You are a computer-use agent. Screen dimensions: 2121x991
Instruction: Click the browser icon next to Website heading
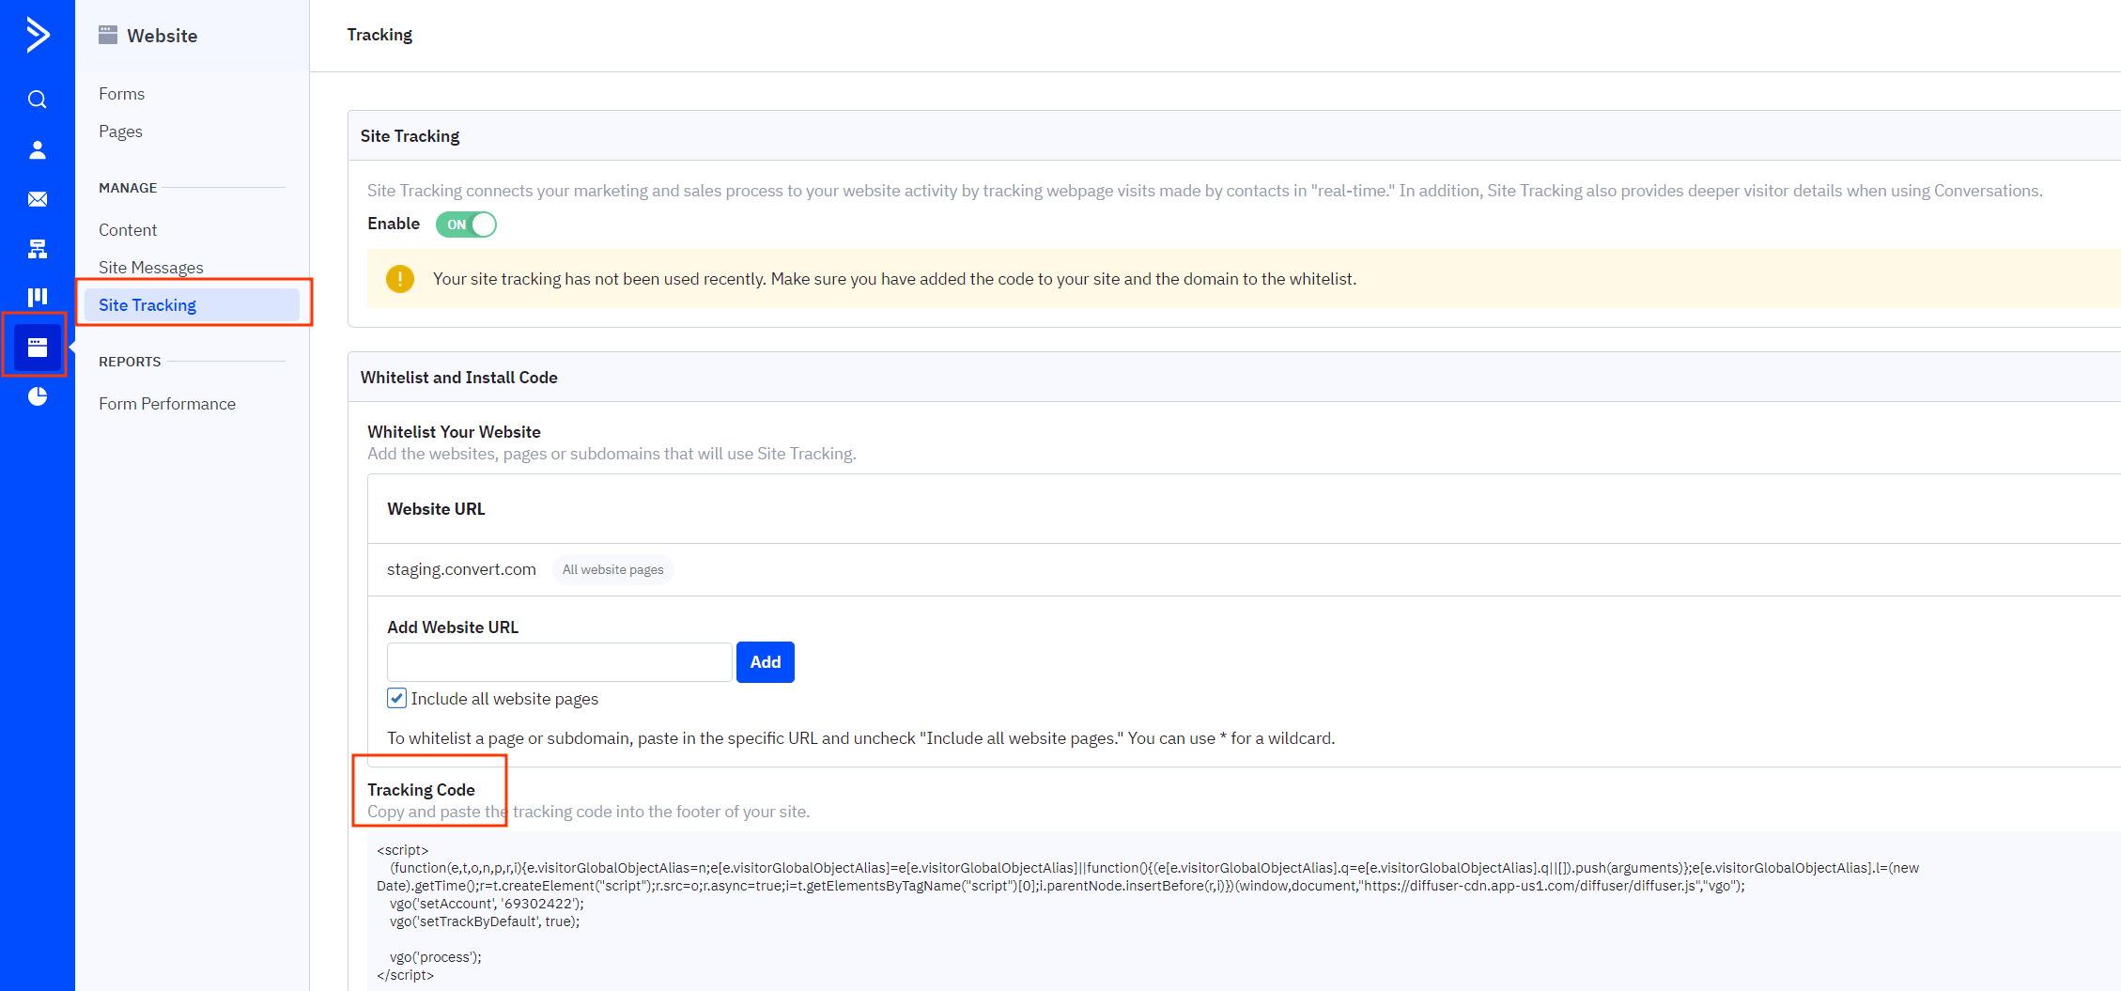(107, 35)
